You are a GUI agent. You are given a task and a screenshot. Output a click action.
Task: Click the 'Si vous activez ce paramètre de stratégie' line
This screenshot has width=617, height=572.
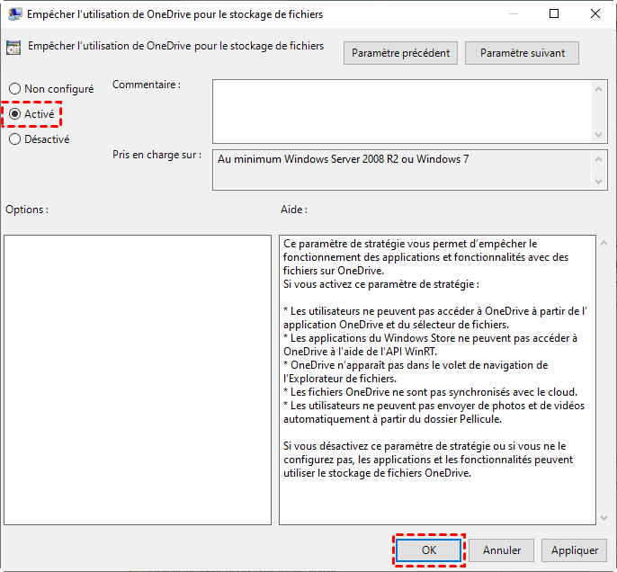point(381,284)
